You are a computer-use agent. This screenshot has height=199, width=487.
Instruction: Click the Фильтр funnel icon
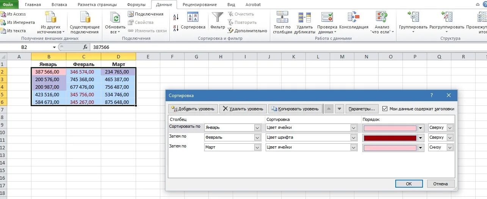pos(218,21)
